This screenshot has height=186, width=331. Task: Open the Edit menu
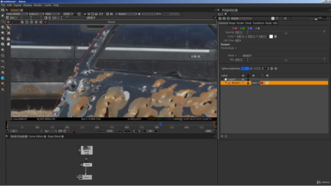(9, 5)
